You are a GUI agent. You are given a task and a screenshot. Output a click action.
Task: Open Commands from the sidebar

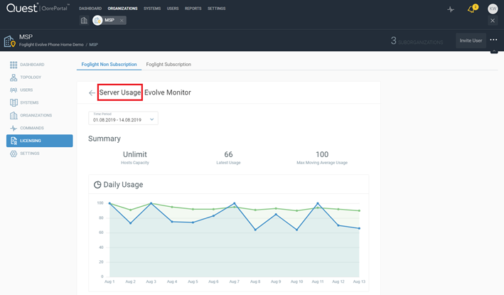[x=32, y=128]
